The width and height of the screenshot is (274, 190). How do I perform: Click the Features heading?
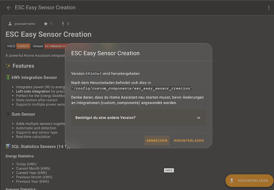[x=23, y=66]
